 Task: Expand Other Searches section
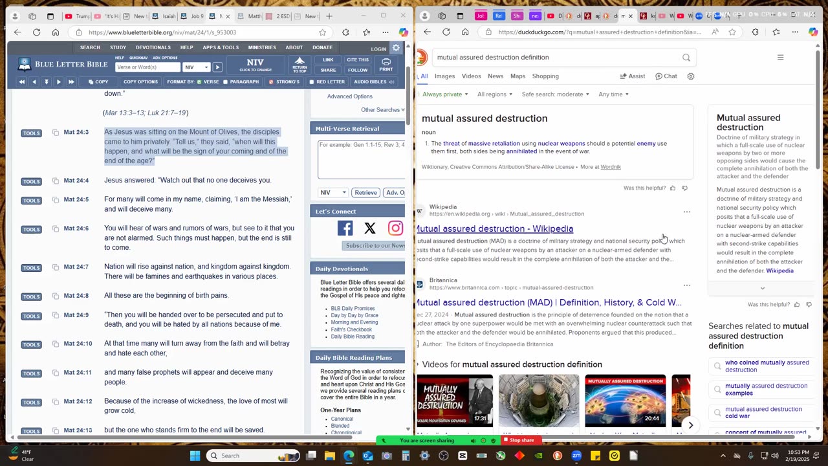pyautogui.click(x=383, y=110)
